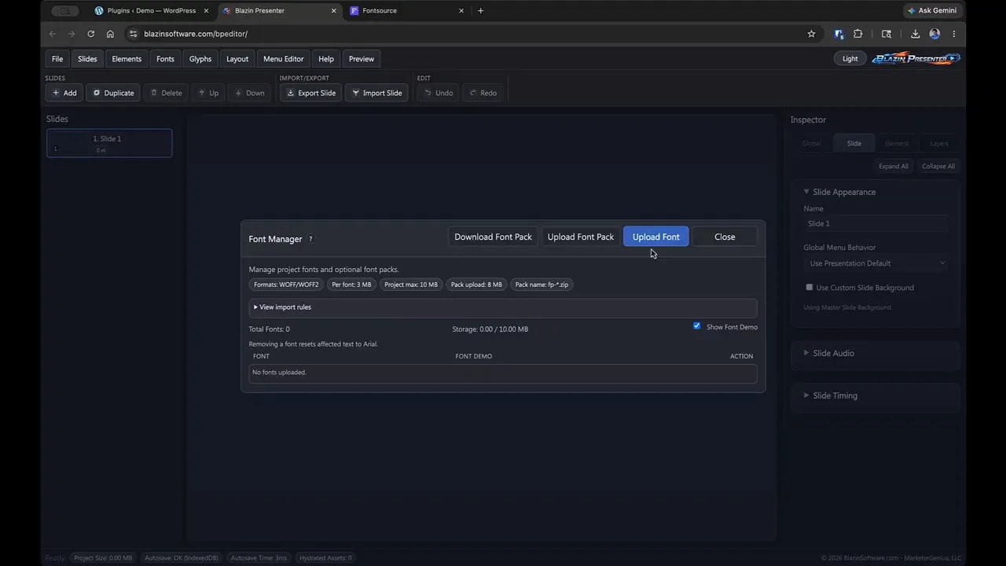Click Export Slide

tap(311, 93)
